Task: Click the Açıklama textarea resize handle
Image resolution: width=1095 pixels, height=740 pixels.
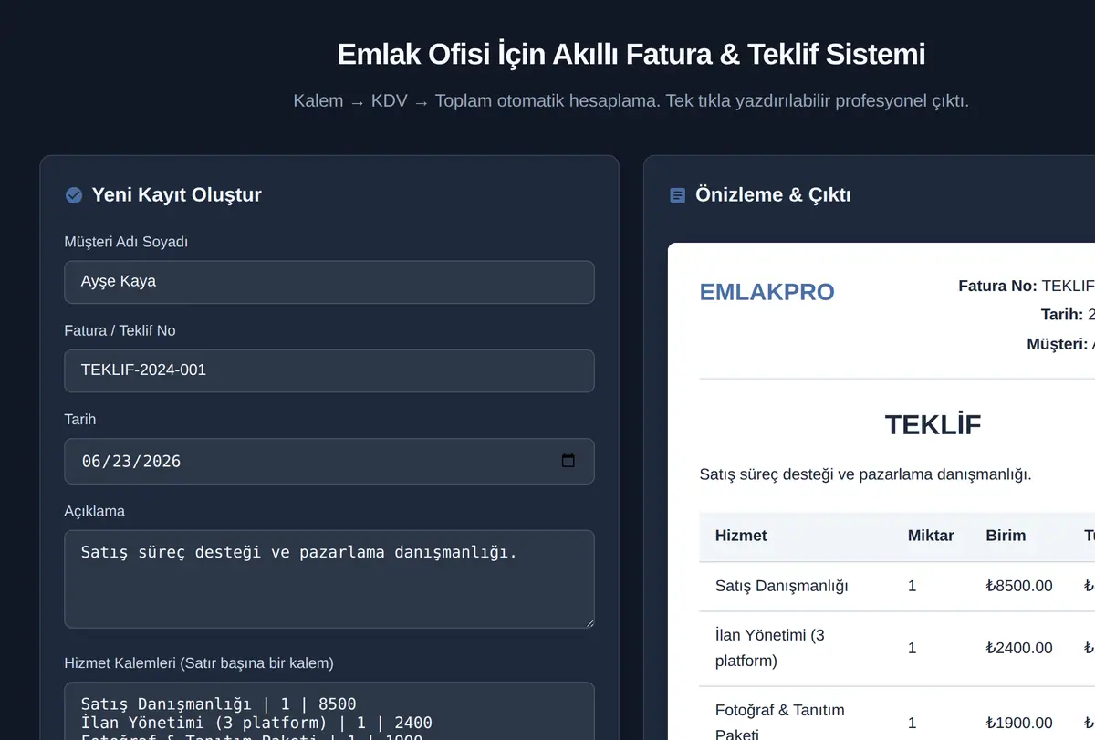Action: (589, 622)
